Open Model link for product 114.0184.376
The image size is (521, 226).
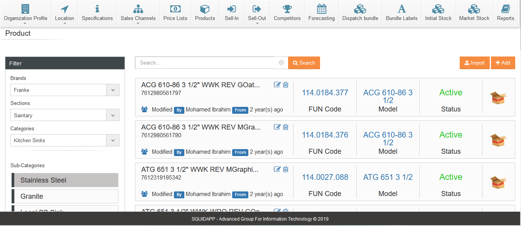(x=388, y=139)
